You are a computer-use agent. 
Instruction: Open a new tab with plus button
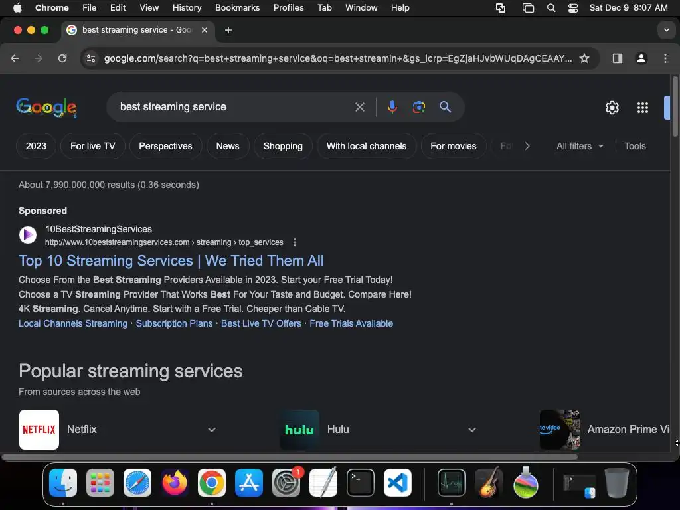228,30
